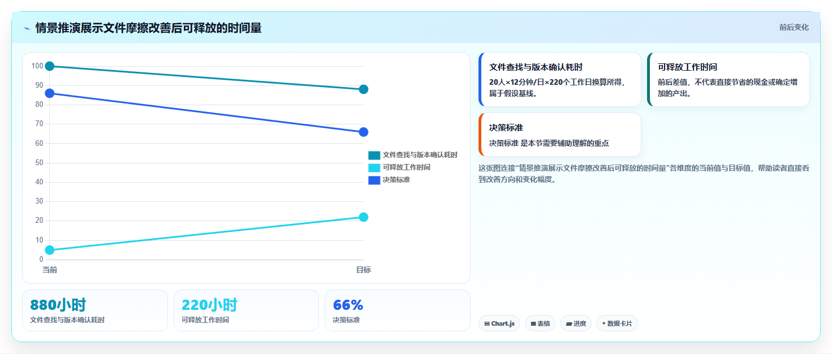The width and height of the screenshot is (832, 354).
Task: Click the 数据卡片 tag
Action: coord(617,323)
